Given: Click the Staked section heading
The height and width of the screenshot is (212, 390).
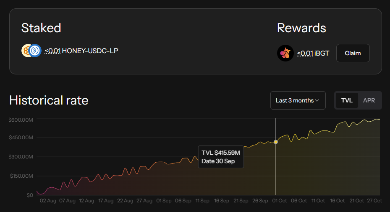Looking at the screenshot, I should tap(41, 28).
